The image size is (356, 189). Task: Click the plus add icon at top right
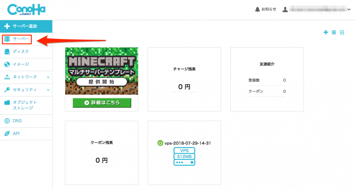326,32
